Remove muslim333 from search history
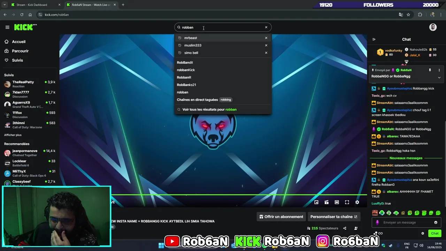Image resolution: width=446 pixels, height=251 pixels. pyautogui.click(x=266, y=45)
